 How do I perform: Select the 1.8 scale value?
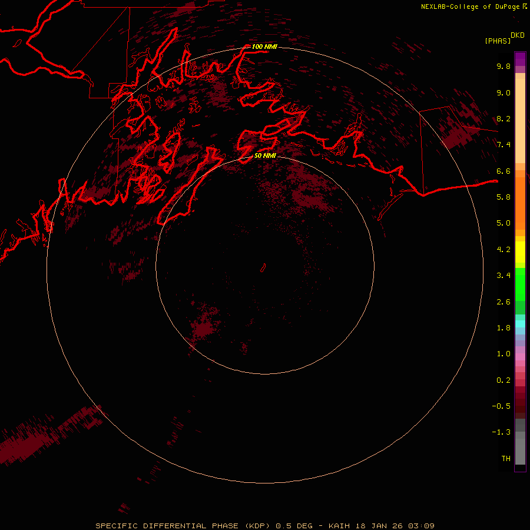(503, 328)
